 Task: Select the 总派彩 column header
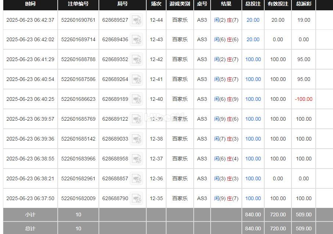pyautogui.click(x=304, y=4)
